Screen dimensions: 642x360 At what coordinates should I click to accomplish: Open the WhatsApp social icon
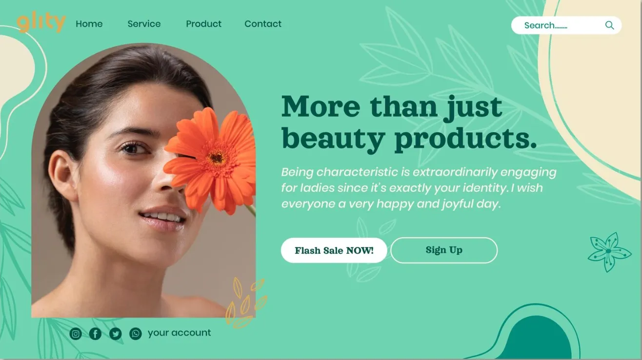[136, 334]
